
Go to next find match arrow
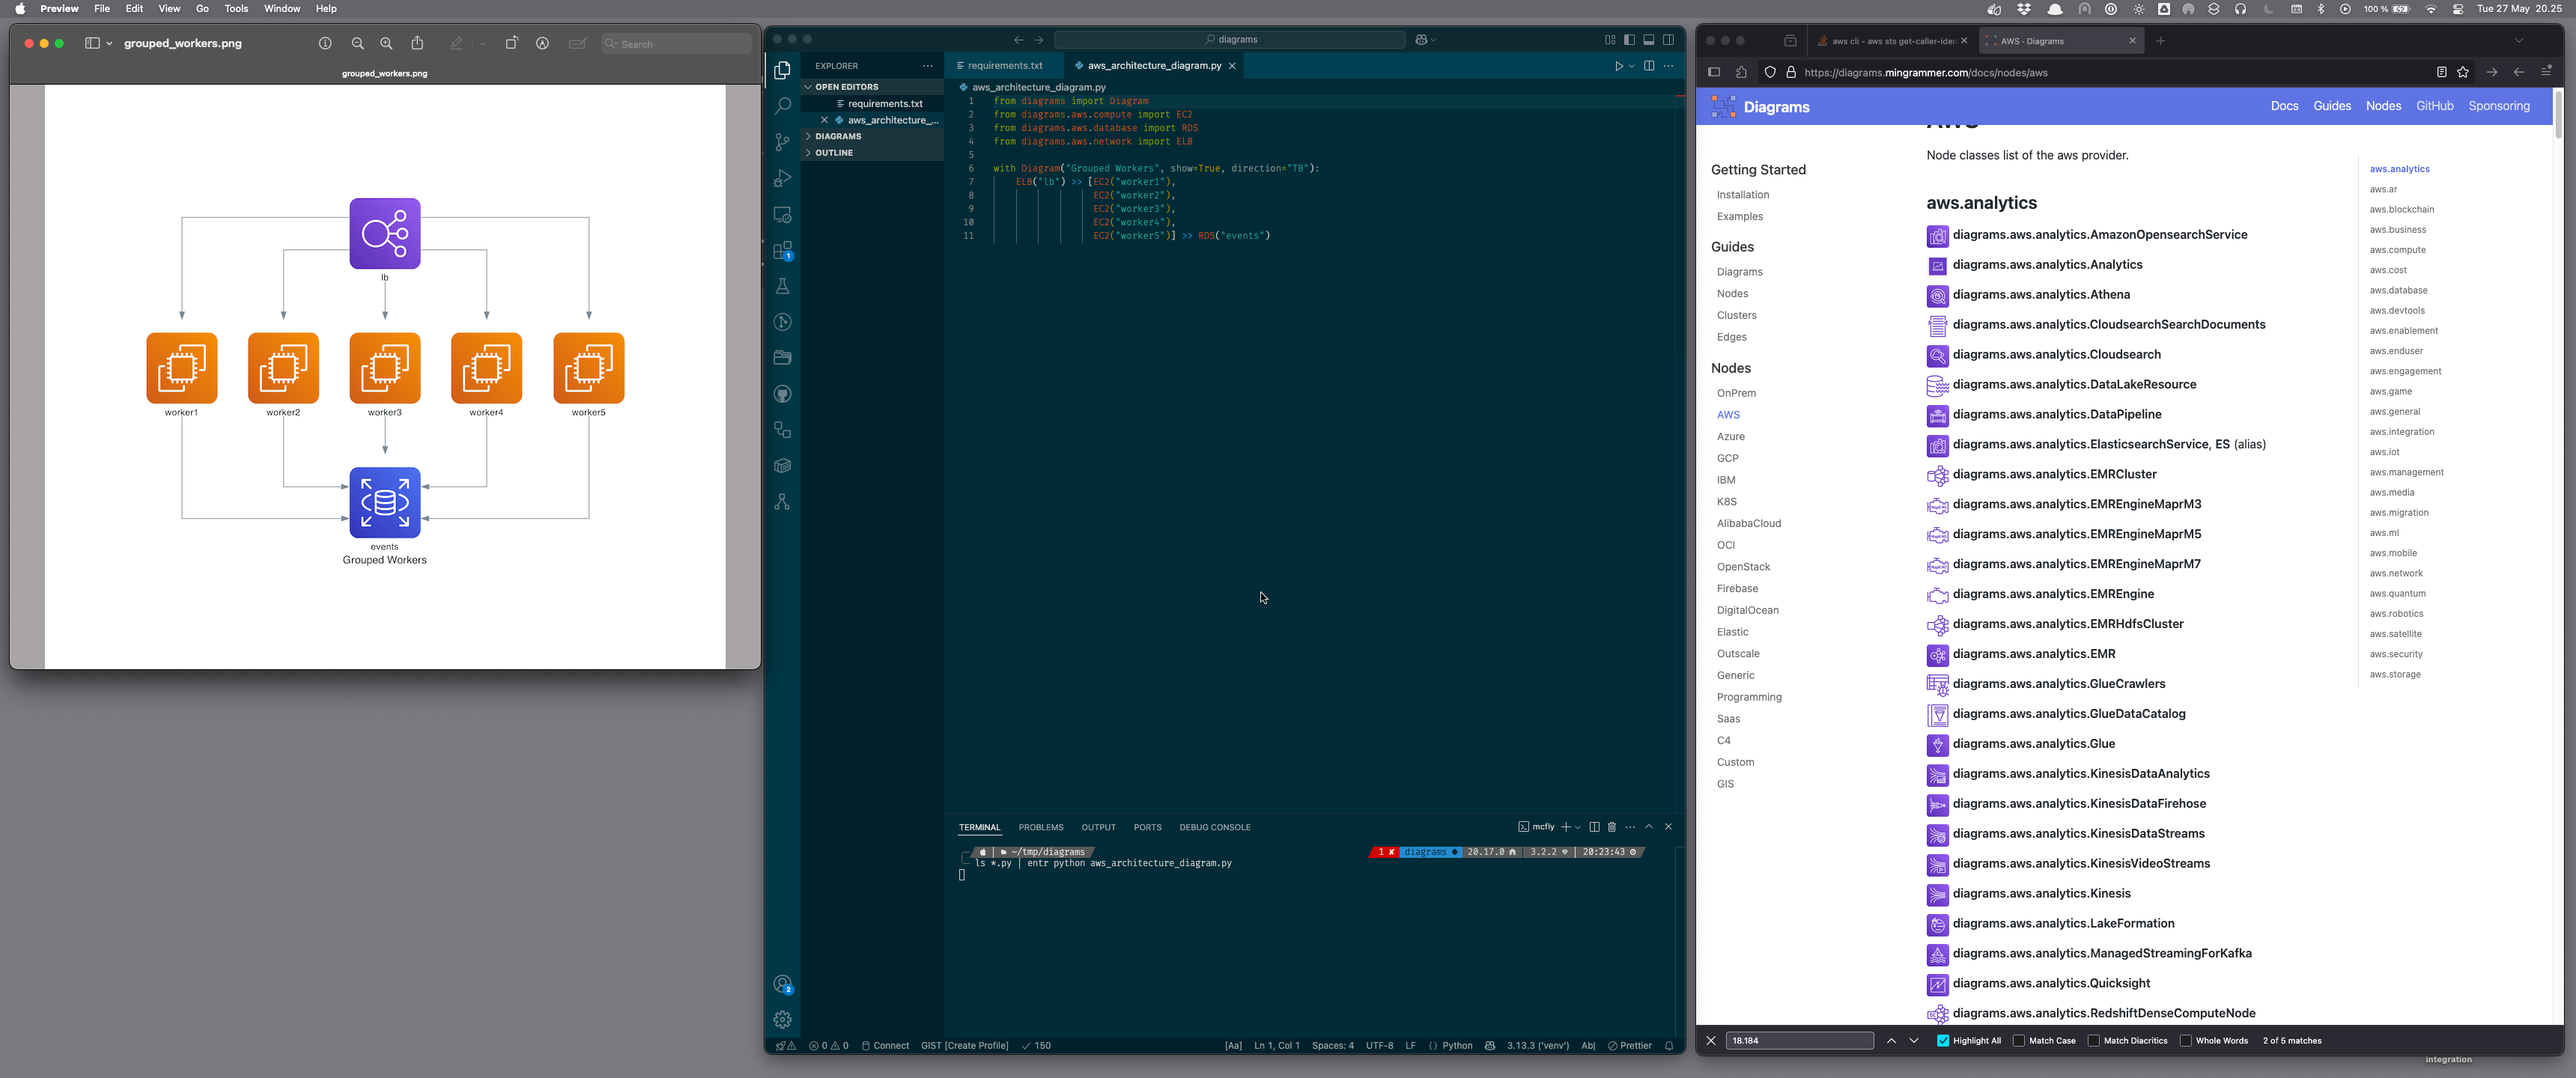[x=1913, y=1041]
